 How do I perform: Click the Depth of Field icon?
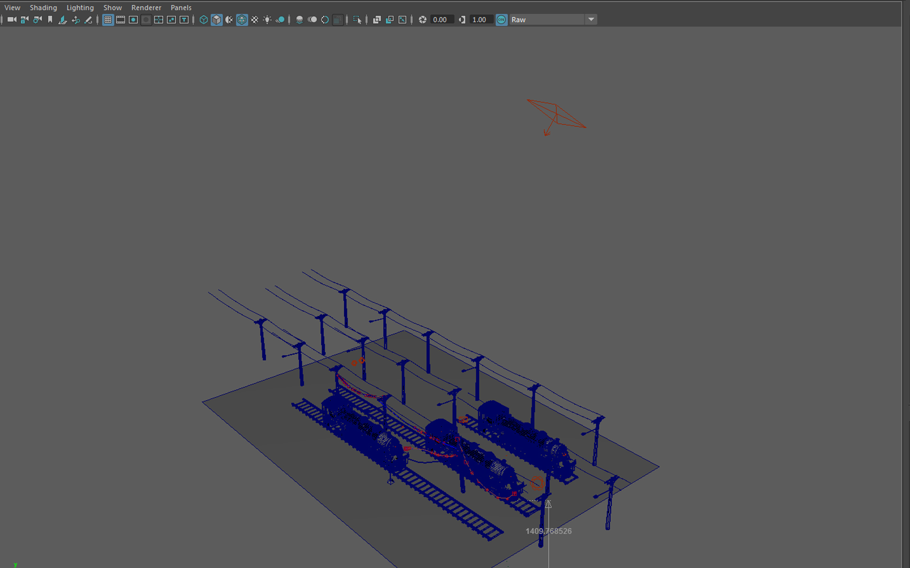coord(337,19)
